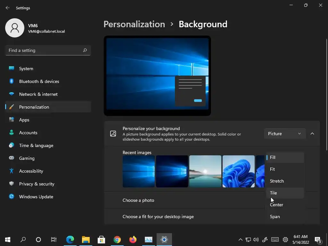Choose the Span fit option
The width and height of the screenshot is (328, 246).
tap(285, 217)
